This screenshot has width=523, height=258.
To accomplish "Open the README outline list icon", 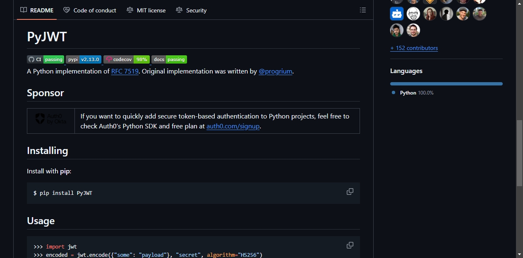I will (363, 10).
